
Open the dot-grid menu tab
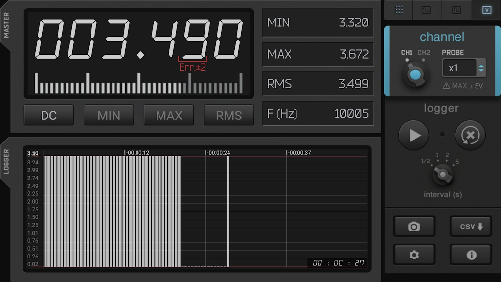[399, 10]
